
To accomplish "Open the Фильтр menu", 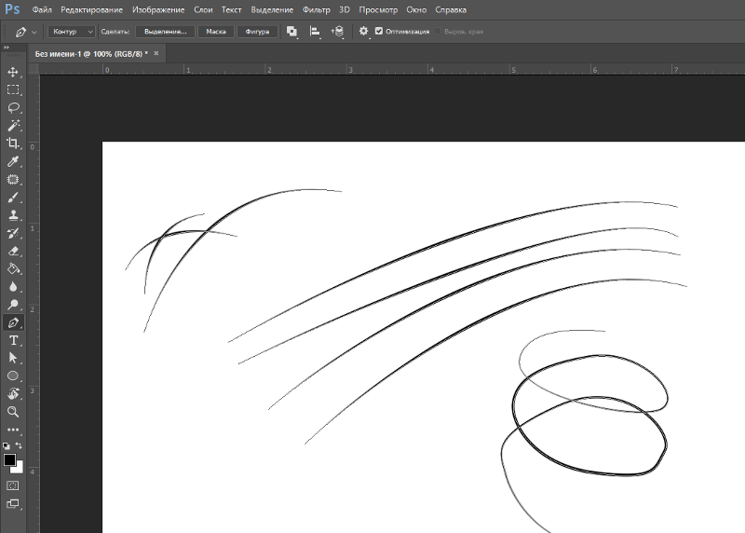I will (x=317, y=9).
